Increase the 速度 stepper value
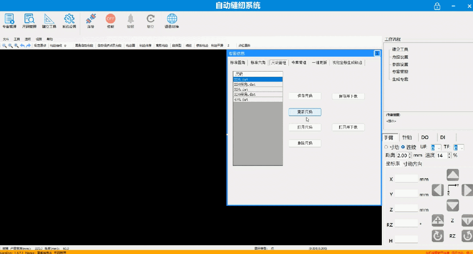Image resolution: width=473 pixels, height=254 pixels. [449, 154]
